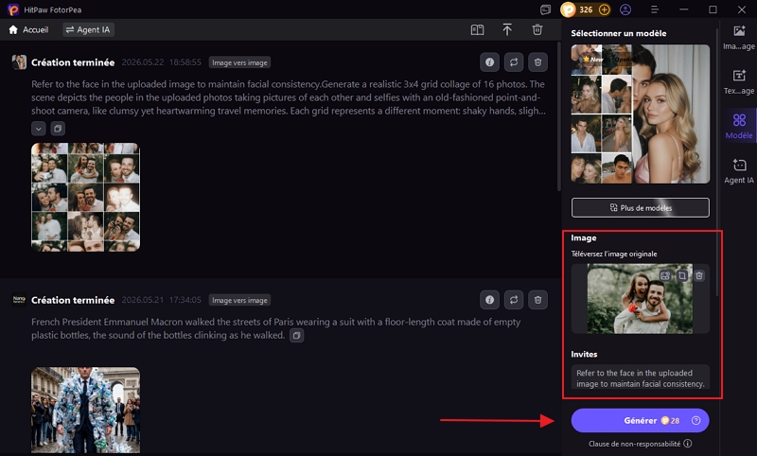Expand the collage prompt text chevron
757x456 pixels.
coord(39,129)
